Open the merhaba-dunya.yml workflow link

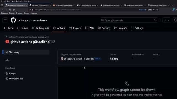29,37
